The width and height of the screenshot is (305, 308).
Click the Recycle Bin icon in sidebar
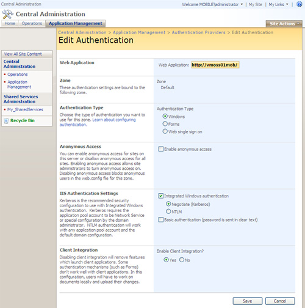[6, 121]
